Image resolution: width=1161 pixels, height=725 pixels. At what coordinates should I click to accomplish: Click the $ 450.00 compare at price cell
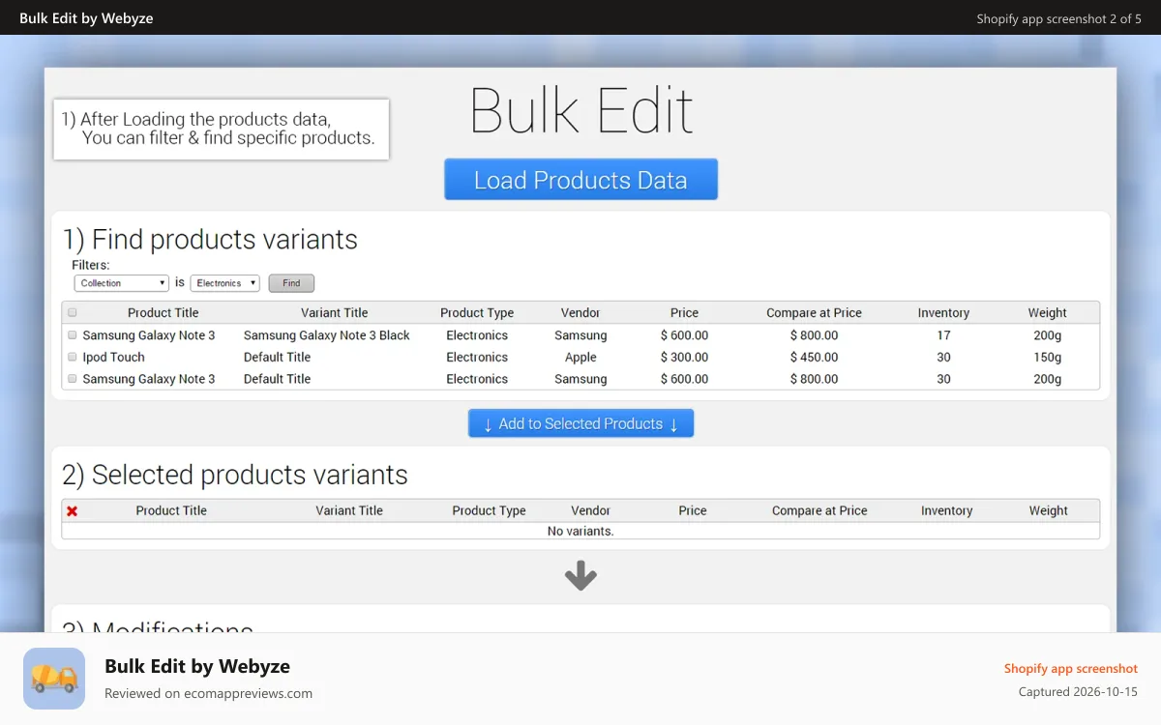pyautogui.click(x=814, y=357)
